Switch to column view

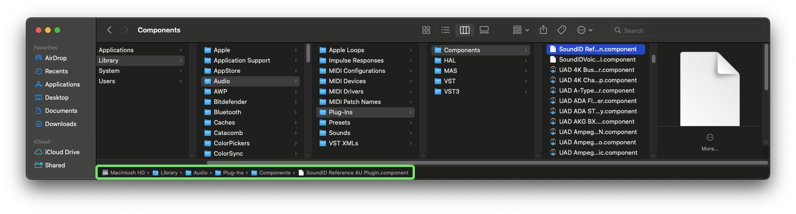tap(465, 30)
